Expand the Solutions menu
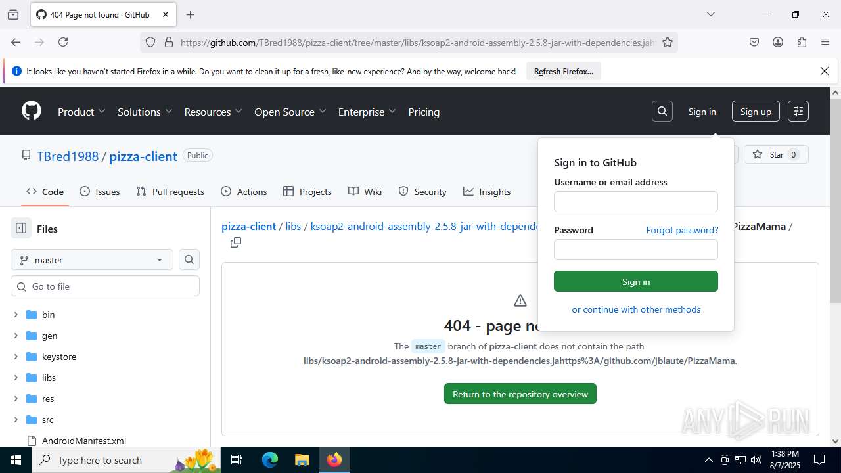 [145, 112]
